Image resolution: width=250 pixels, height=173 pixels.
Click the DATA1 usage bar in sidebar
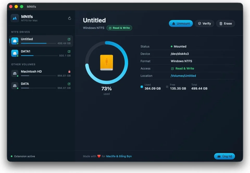[39, 56]
